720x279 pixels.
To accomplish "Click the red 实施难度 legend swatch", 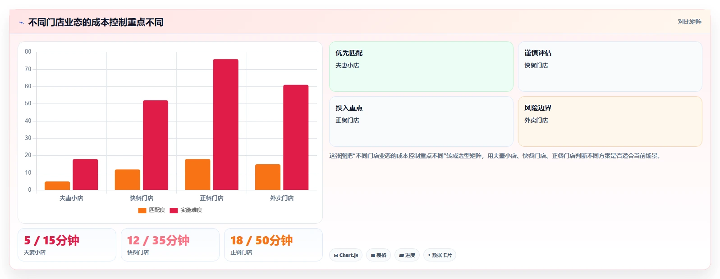I will (174, 211).
